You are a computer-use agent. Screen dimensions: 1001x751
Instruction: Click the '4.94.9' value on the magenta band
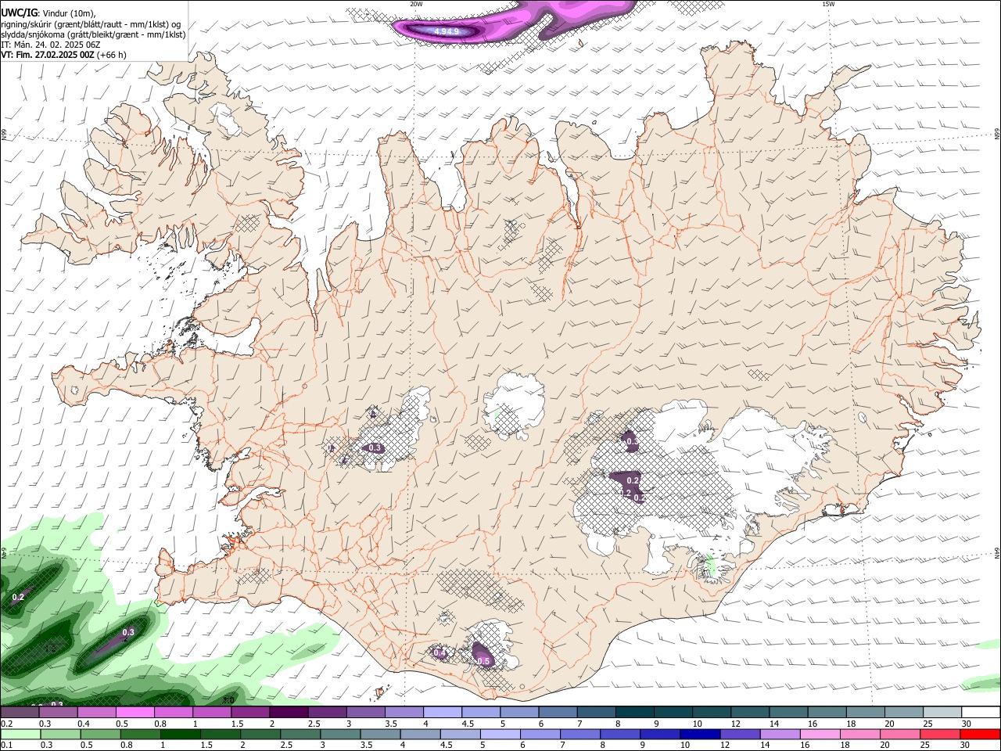tap(446, 31)
